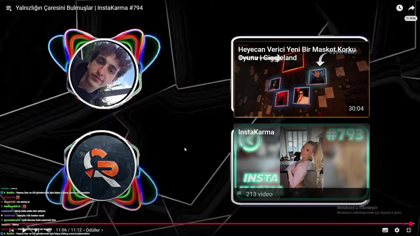
Task: Open the video title link InstaKarma #794
Action: pos(79,8)
